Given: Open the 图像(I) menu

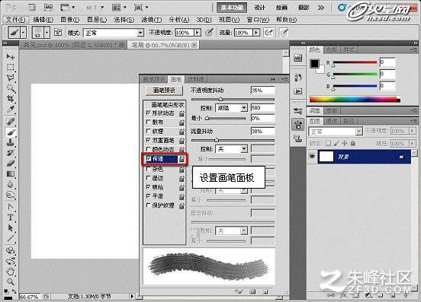Looking at the screenshot, I should tap(70, 20).
